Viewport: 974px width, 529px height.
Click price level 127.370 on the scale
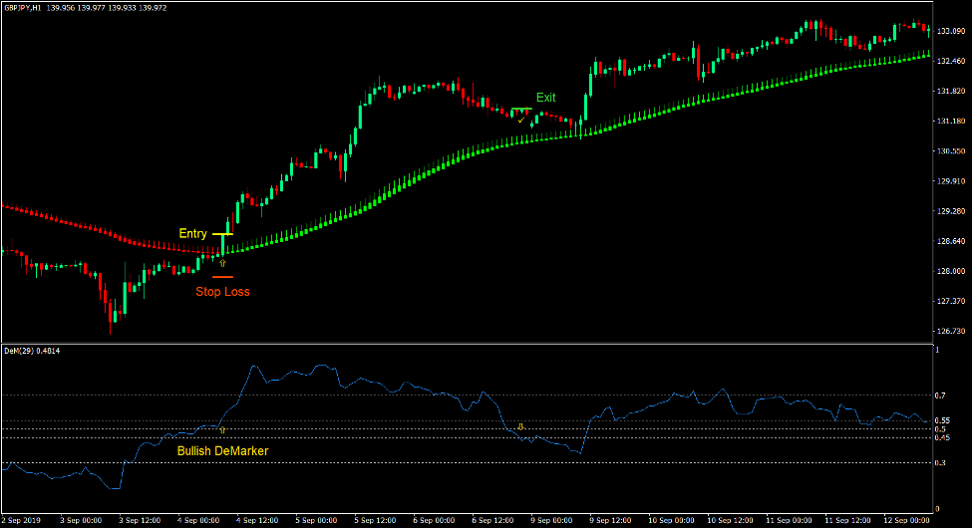click(951, 301)
